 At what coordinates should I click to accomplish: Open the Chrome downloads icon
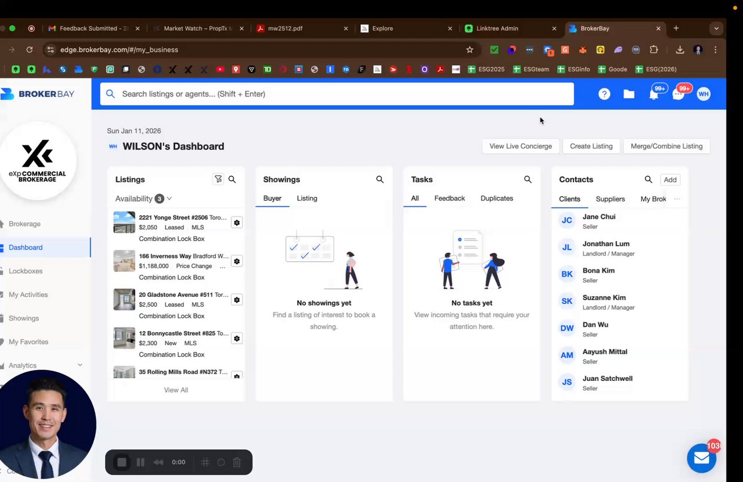pyautogui.click(x=680, y=50)
